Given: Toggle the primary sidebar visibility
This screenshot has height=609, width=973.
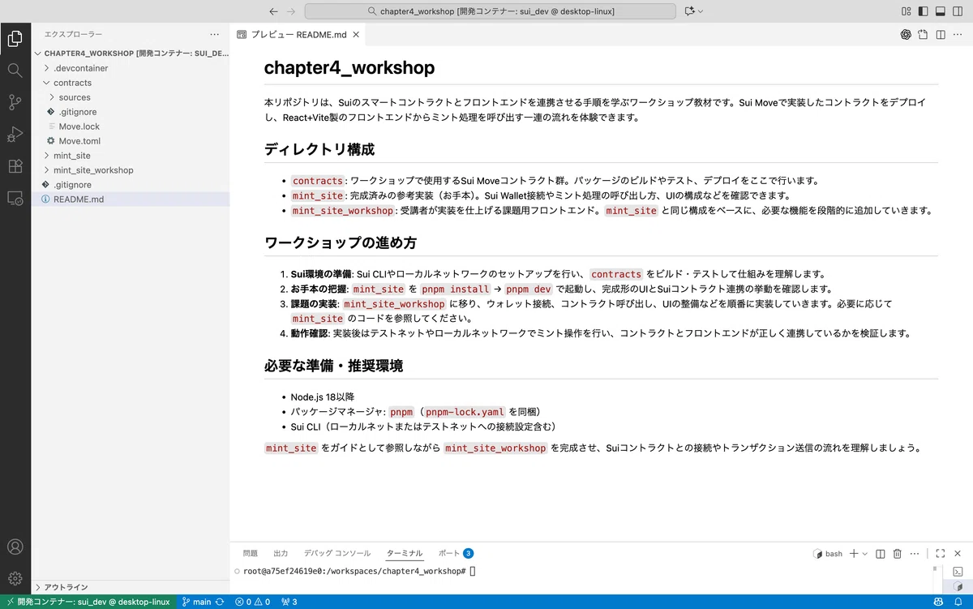Looking at the screenshot, I should tap(923, 11).
